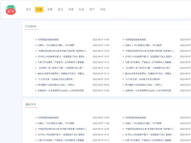Open 直击北京高考试卷押运 article, 时政新闻 right column
Screen dimensions: 191x143
click(x=149, y=73)
